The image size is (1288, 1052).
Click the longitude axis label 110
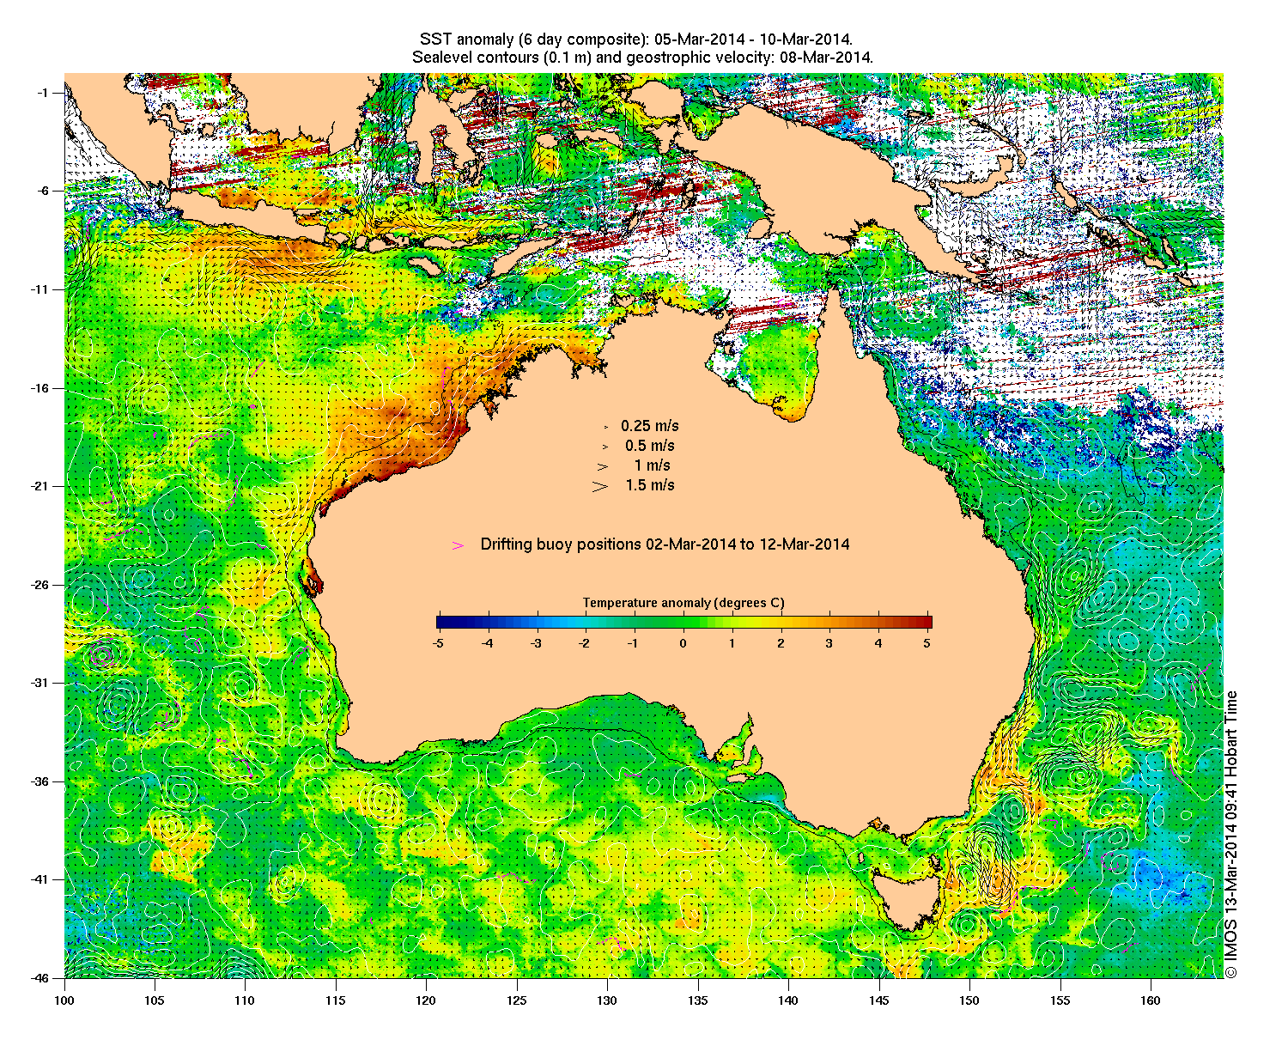(245, 1000)
